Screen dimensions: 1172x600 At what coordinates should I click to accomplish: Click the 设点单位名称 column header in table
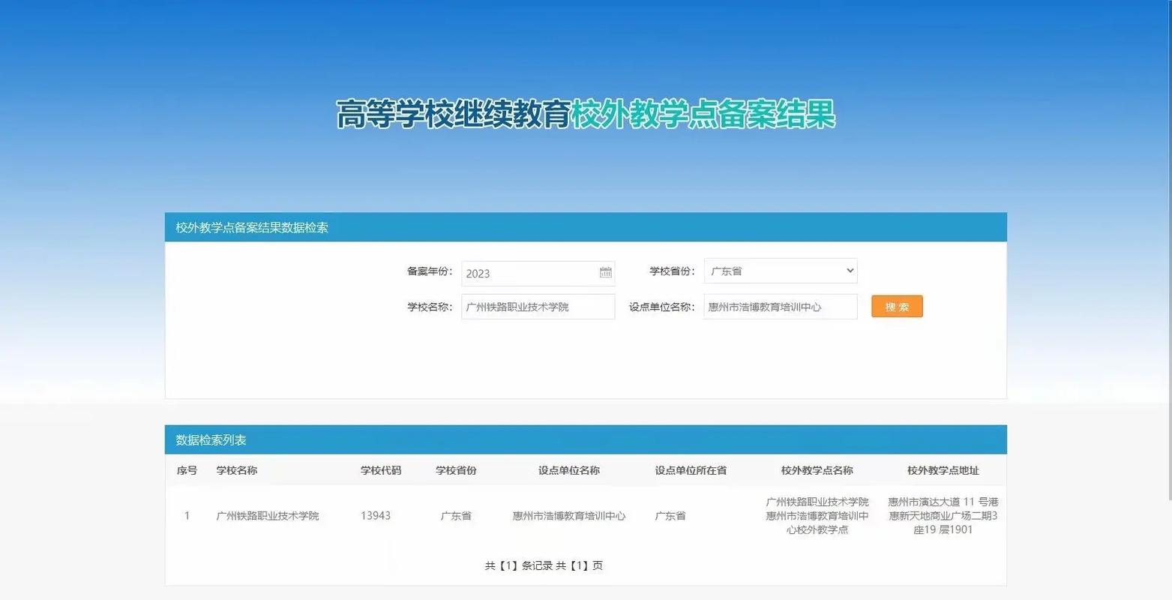coord(569,470)
